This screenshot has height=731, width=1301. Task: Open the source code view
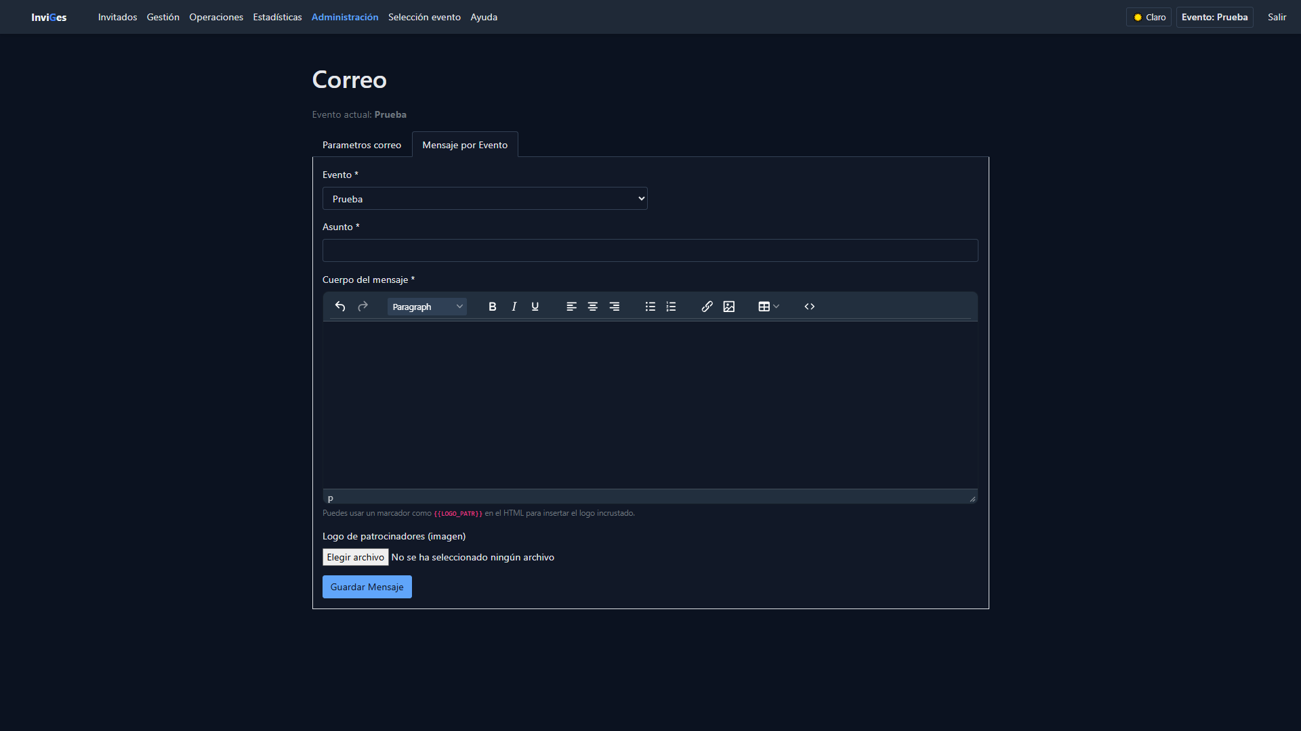809,307
